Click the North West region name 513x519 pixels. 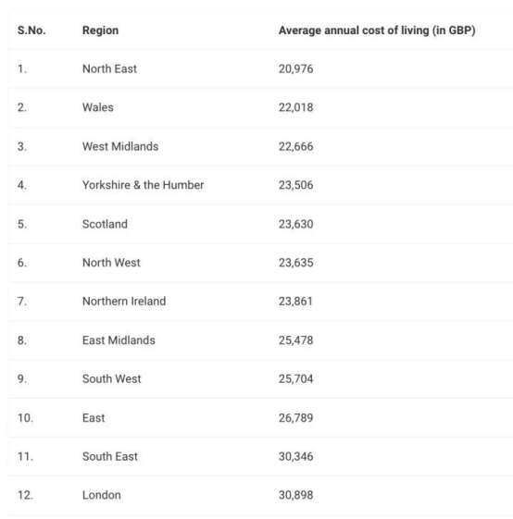pos(111,263)
